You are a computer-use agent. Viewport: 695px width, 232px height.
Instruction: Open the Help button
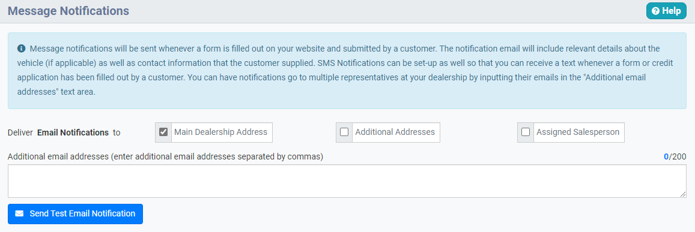(666, 11)
